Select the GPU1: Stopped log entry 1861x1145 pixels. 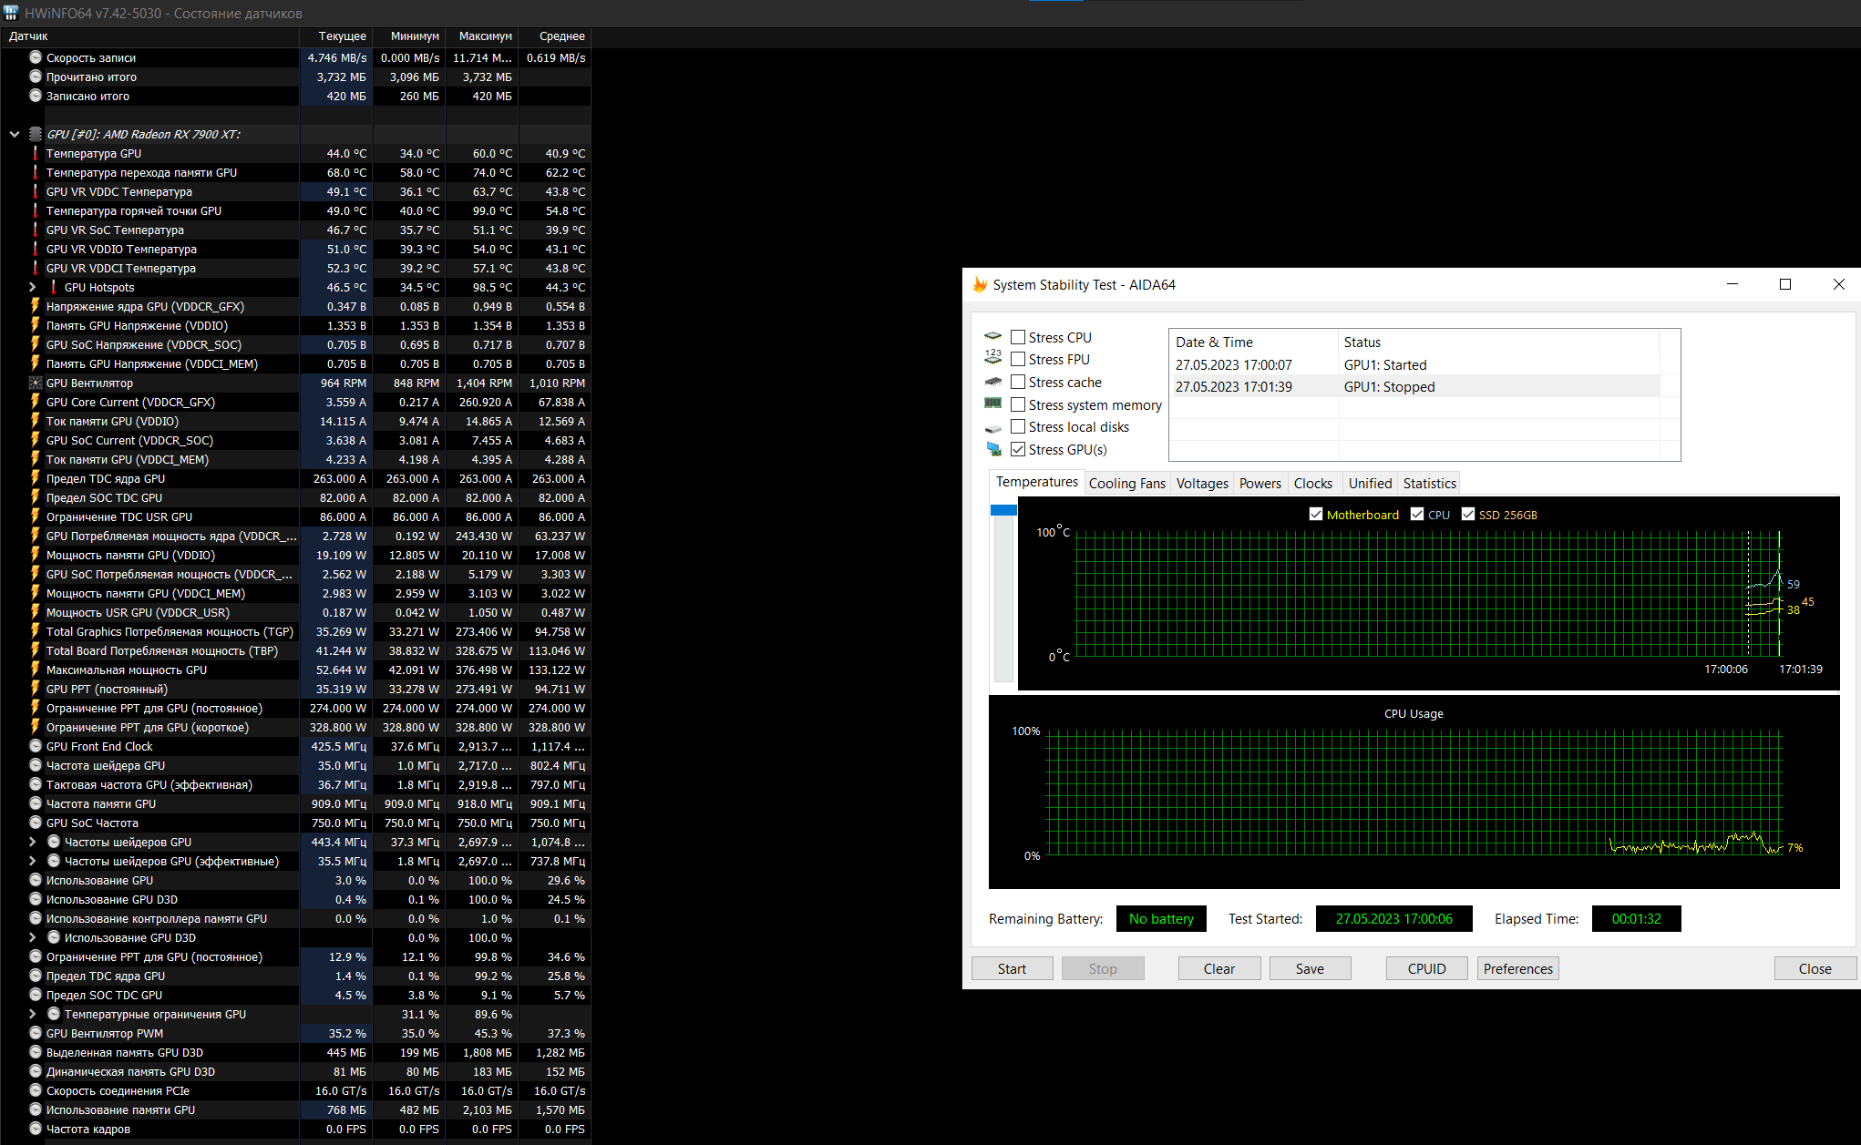coord(1389,387)
